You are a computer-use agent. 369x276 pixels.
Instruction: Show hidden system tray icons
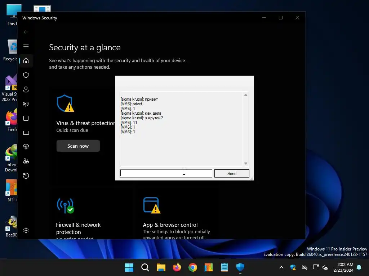[x=281, y=267]
